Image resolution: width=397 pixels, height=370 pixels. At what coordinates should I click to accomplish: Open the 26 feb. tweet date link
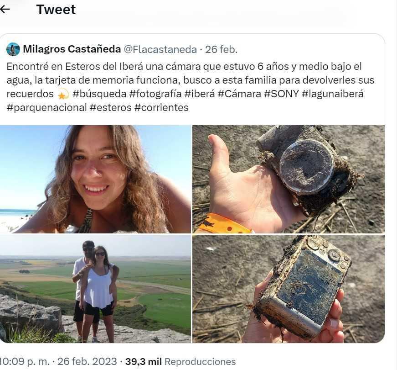tap(221, 49)
